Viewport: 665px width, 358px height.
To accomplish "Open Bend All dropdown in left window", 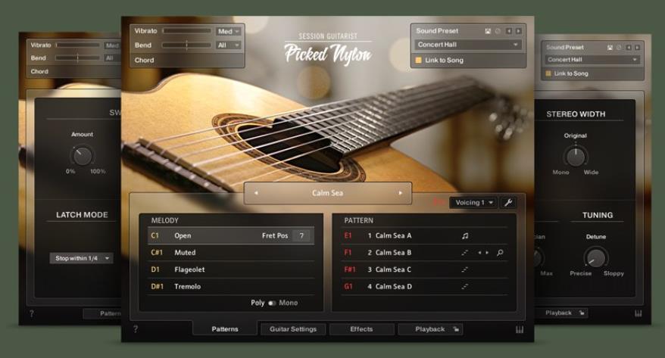I will pos(112,58).
